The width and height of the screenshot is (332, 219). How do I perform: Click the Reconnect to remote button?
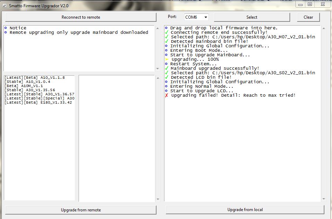point(81,17)
